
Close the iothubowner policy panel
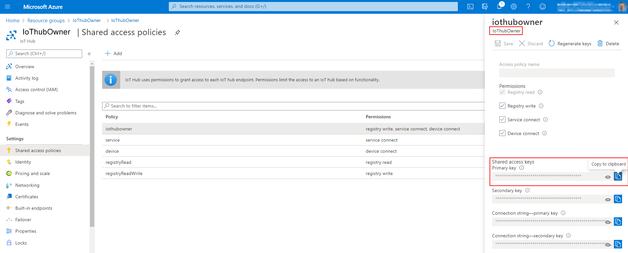[616, 23]
